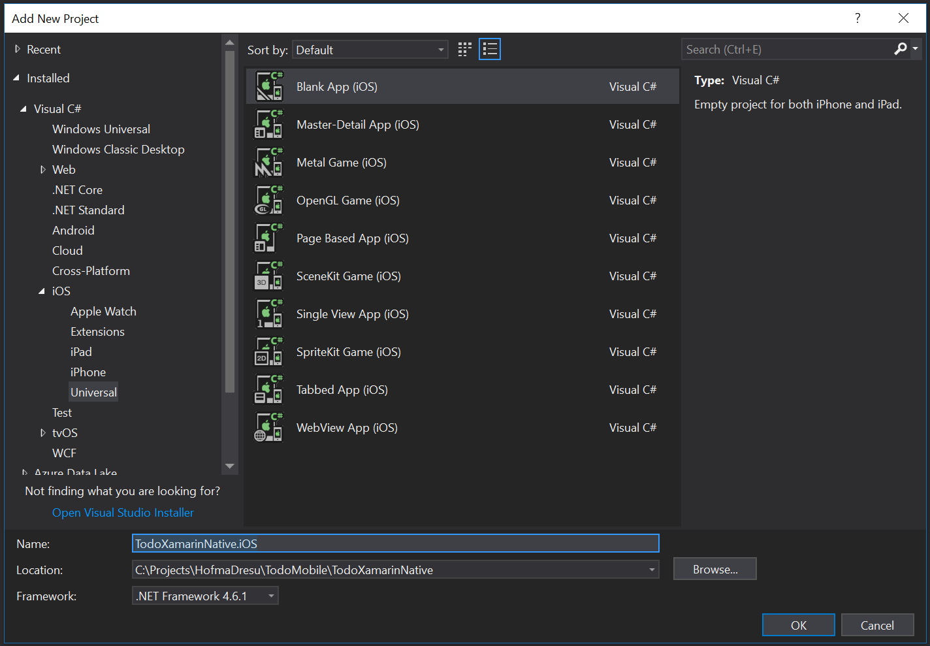930x646 pixels.
Task: Select Android category
Action: pos(73,231)
